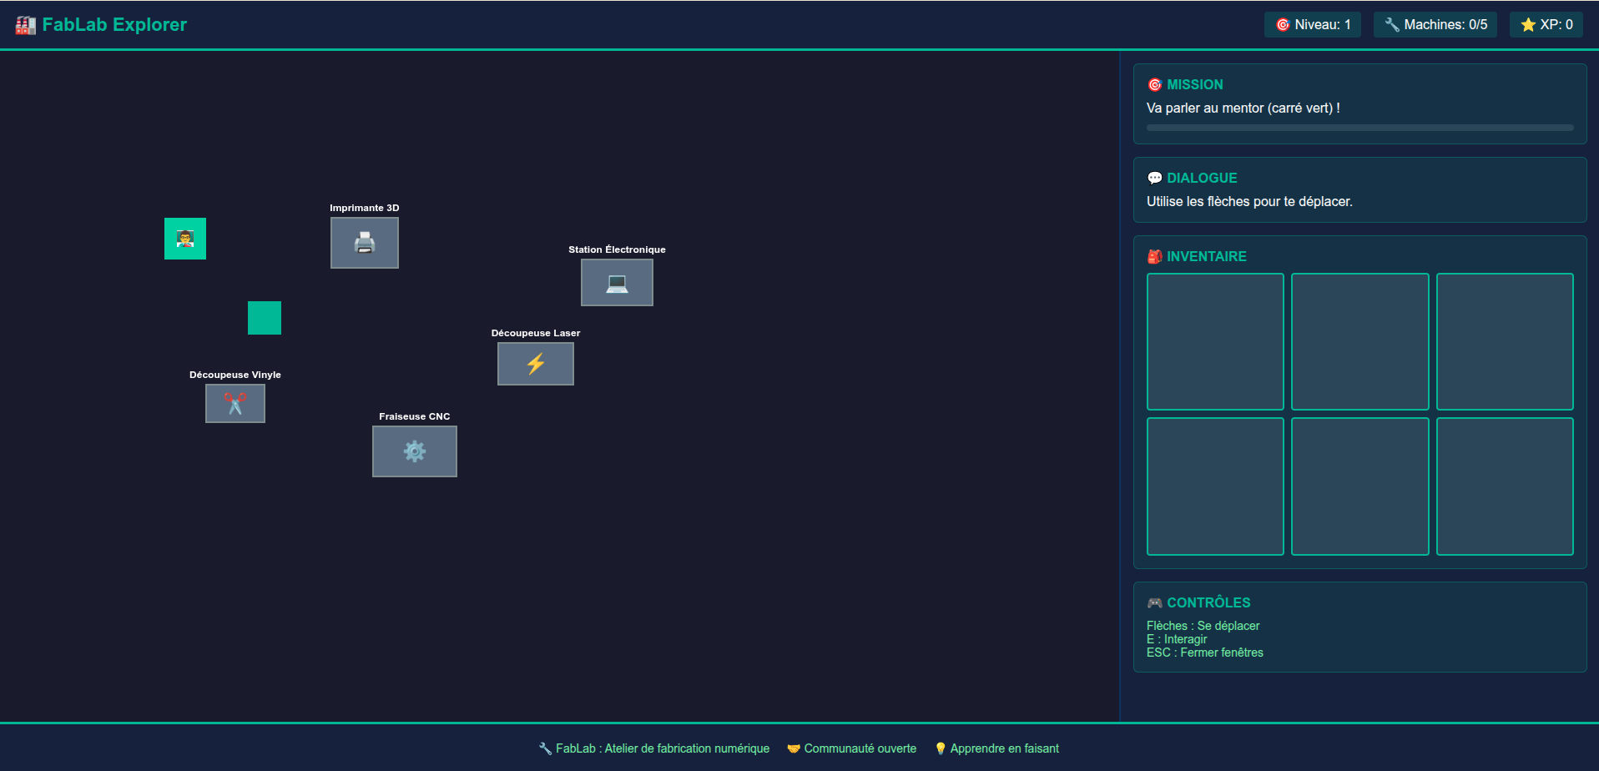Click the FabLab Explorer factory logo icon

26,25
